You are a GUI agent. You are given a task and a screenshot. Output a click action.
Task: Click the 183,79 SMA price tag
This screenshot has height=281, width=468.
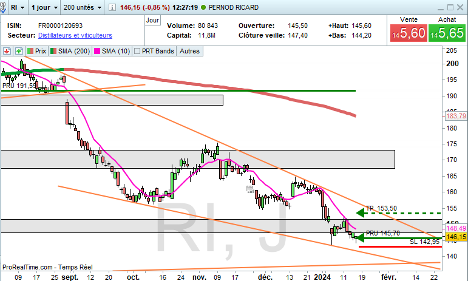pyautogui.click(x=456, y=116)
